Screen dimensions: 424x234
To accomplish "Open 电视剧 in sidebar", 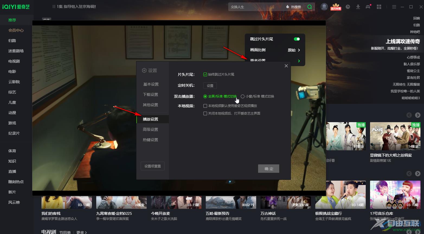I will coord(14,61).
